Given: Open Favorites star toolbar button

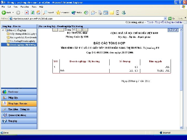Looking at the screenshot, I should click(x=63, y=12).
